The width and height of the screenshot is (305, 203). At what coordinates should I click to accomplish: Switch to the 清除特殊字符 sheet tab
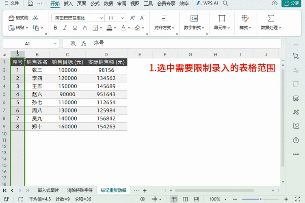click(x=80, y=190)
